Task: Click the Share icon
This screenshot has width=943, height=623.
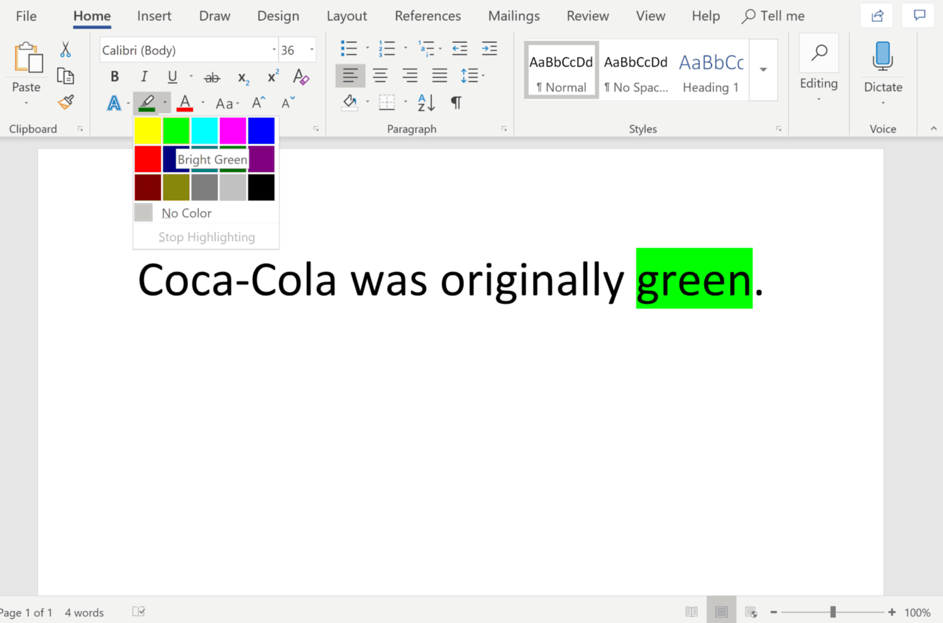Action: tap(877, 16)
